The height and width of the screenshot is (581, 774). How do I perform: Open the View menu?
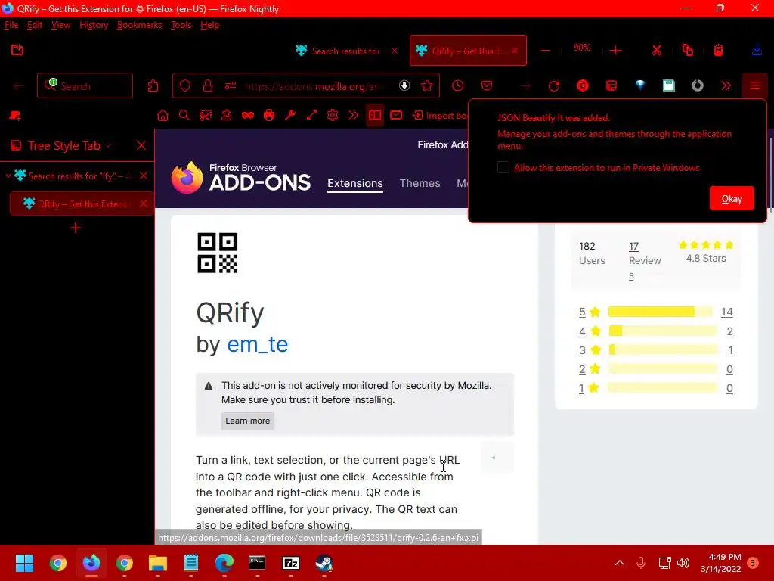[x=60, y=25]
